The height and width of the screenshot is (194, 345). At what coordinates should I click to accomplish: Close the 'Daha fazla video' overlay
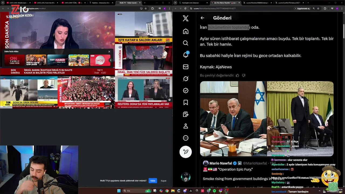(x=109, y=51)
